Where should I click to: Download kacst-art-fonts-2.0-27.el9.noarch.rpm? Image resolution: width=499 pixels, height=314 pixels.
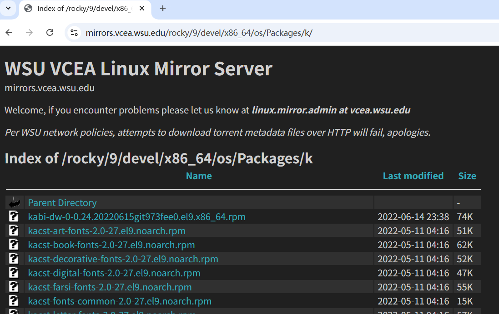[106, 231]
